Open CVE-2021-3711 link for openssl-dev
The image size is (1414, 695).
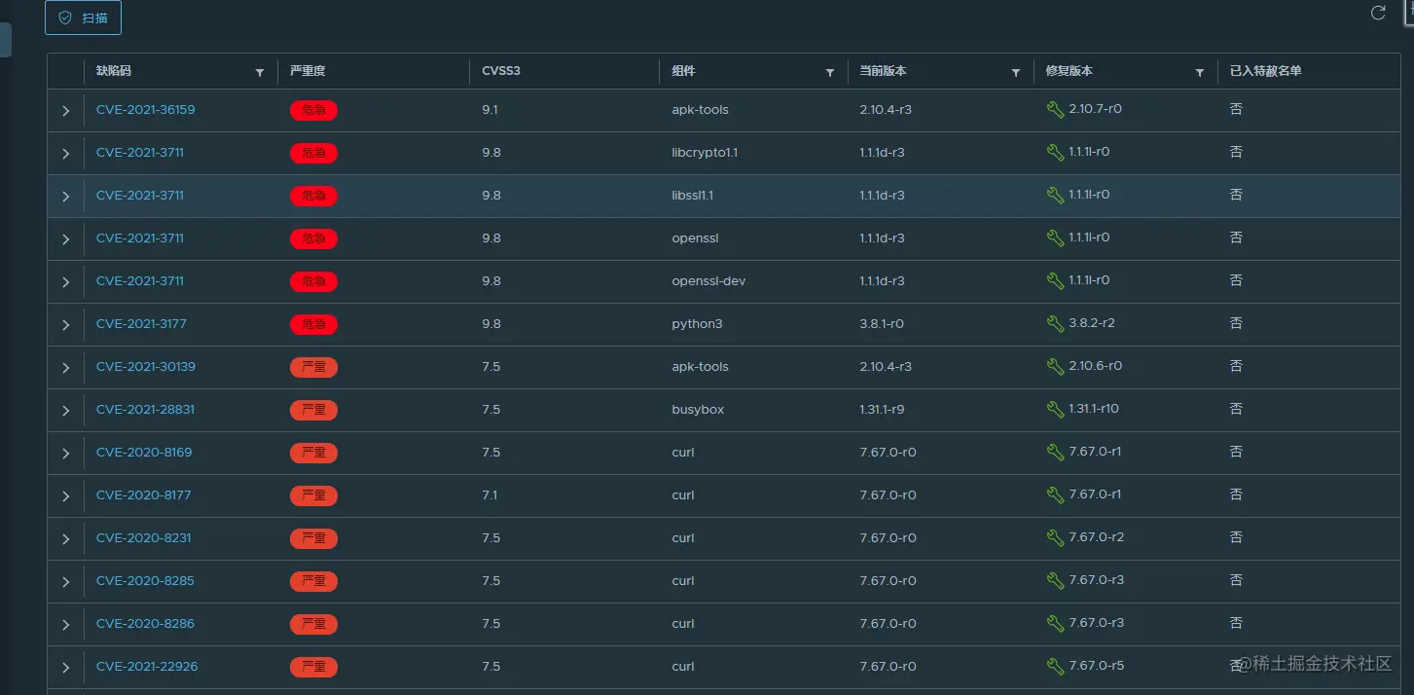(140, 281)
